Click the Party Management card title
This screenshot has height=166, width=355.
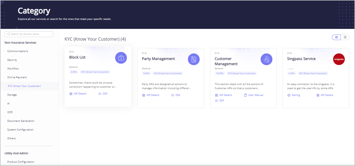[x=158, y=59]
